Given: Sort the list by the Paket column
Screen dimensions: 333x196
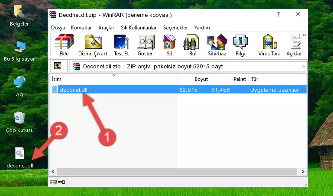Looking at the screenshot, I should click(x=229, y=79).
